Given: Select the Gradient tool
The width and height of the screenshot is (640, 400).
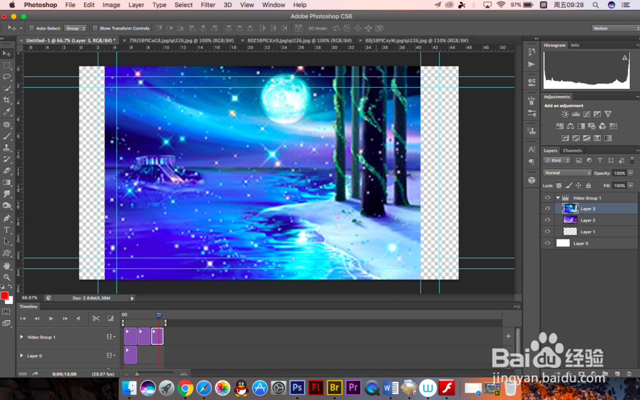Looking at the screenshot, I should 6,182.
